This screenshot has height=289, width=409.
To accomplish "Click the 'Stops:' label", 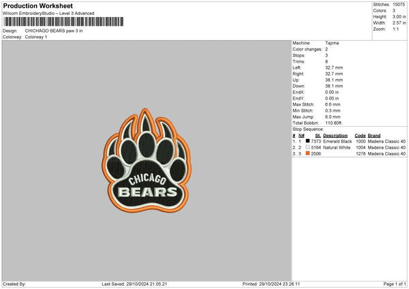I will coord(299,55).
